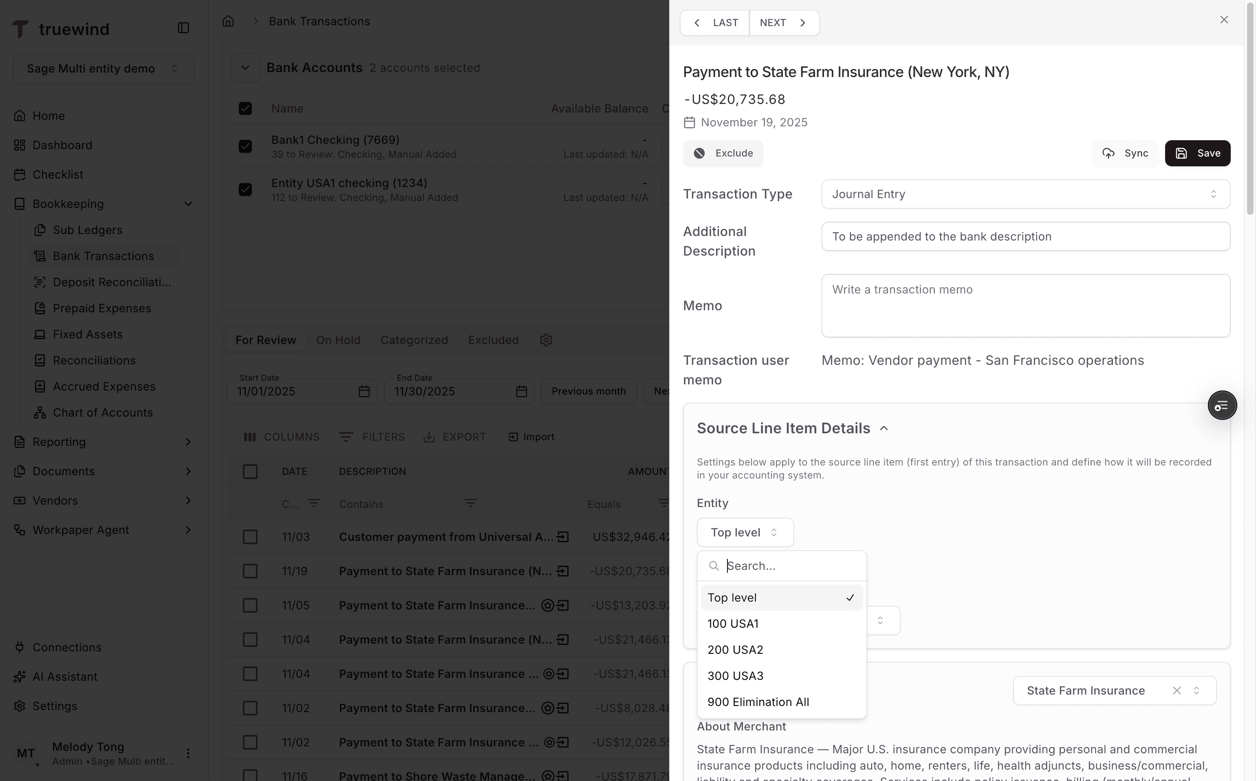Focus the entity Search field
Screen dimensions: 1256x781
coord(790,566)
